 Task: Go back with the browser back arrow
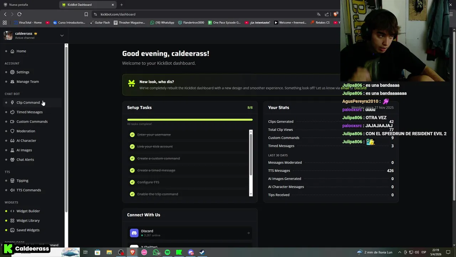[x=5, y=14]
